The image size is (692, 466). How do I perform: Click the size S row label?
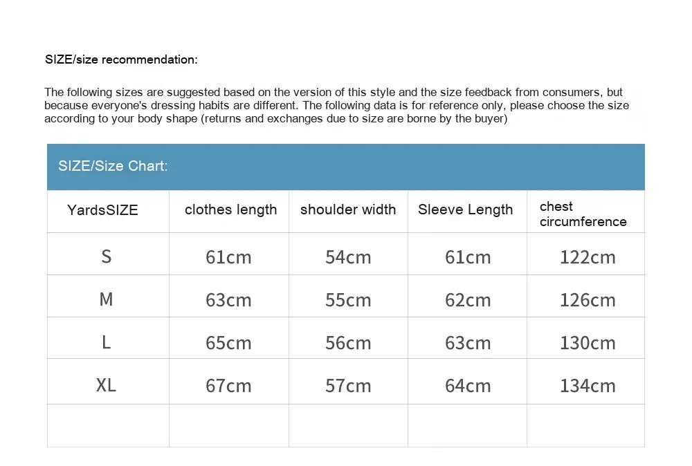tap(106, 257)
